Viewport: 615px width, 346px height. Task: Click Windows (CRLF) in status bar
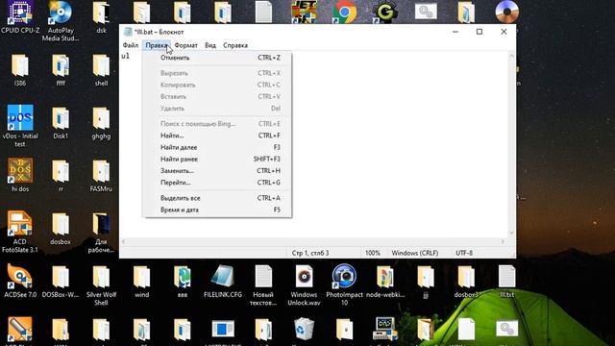pyautogui.click(x=415, y=253)
